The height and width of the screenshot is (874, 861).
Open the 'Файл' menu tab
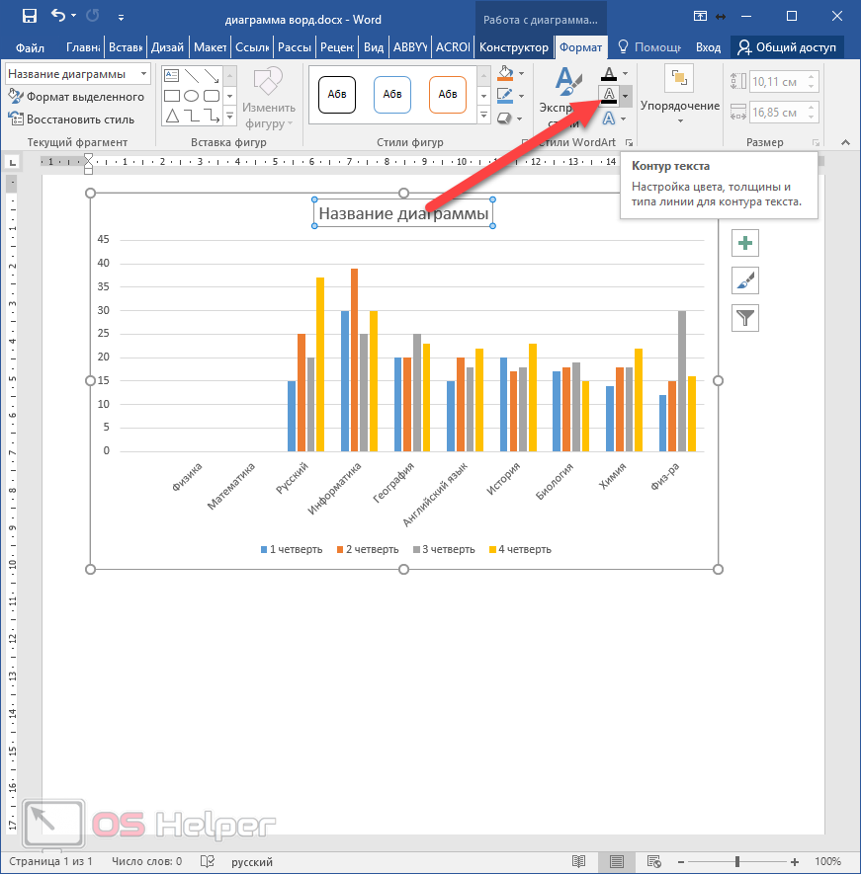[31, 46]
